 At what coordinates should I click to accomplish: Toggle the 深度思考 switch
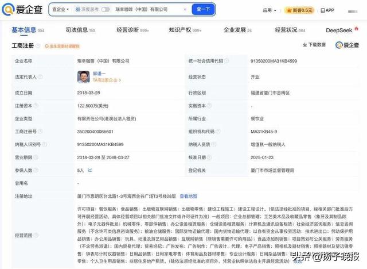[106, 9]
